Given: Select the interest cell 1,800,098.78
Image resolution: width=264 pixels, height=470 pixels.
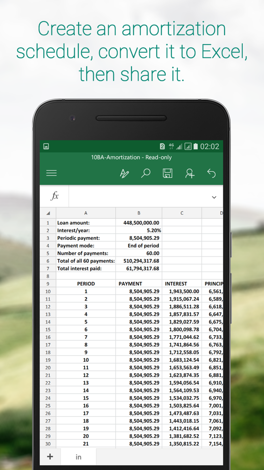Looking at the screenshot, I should coord(182,329).
